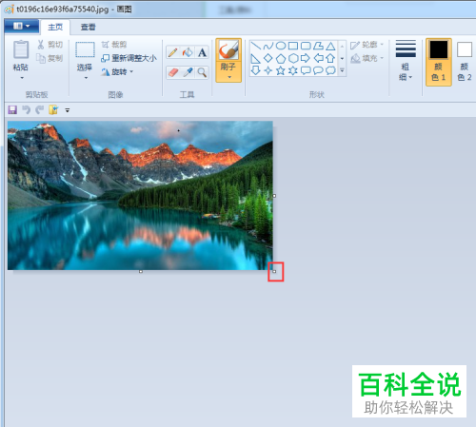Open the 轮廓 (Outline) dropdown
The height and width of the screenshot is (427, 476).
pyautogui.click(x=367, y=45)
